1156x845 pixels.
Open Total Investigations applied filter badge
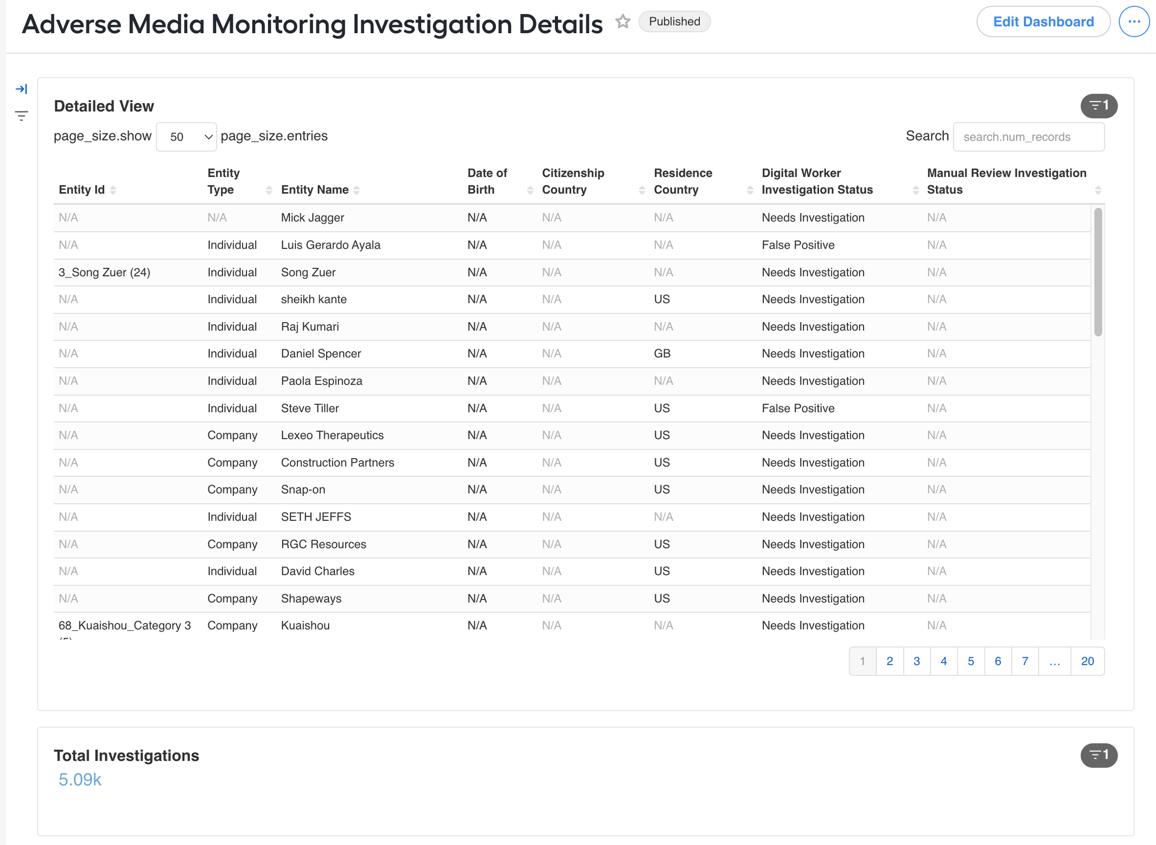[1099, 755]
